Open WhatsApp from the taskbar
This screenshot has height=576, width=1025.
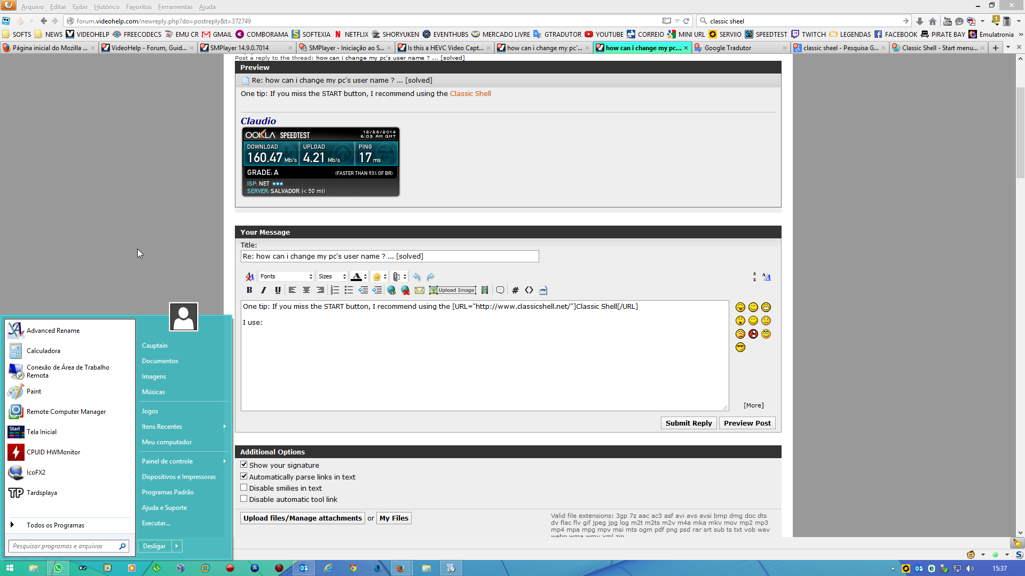click(x=58, y=568)
